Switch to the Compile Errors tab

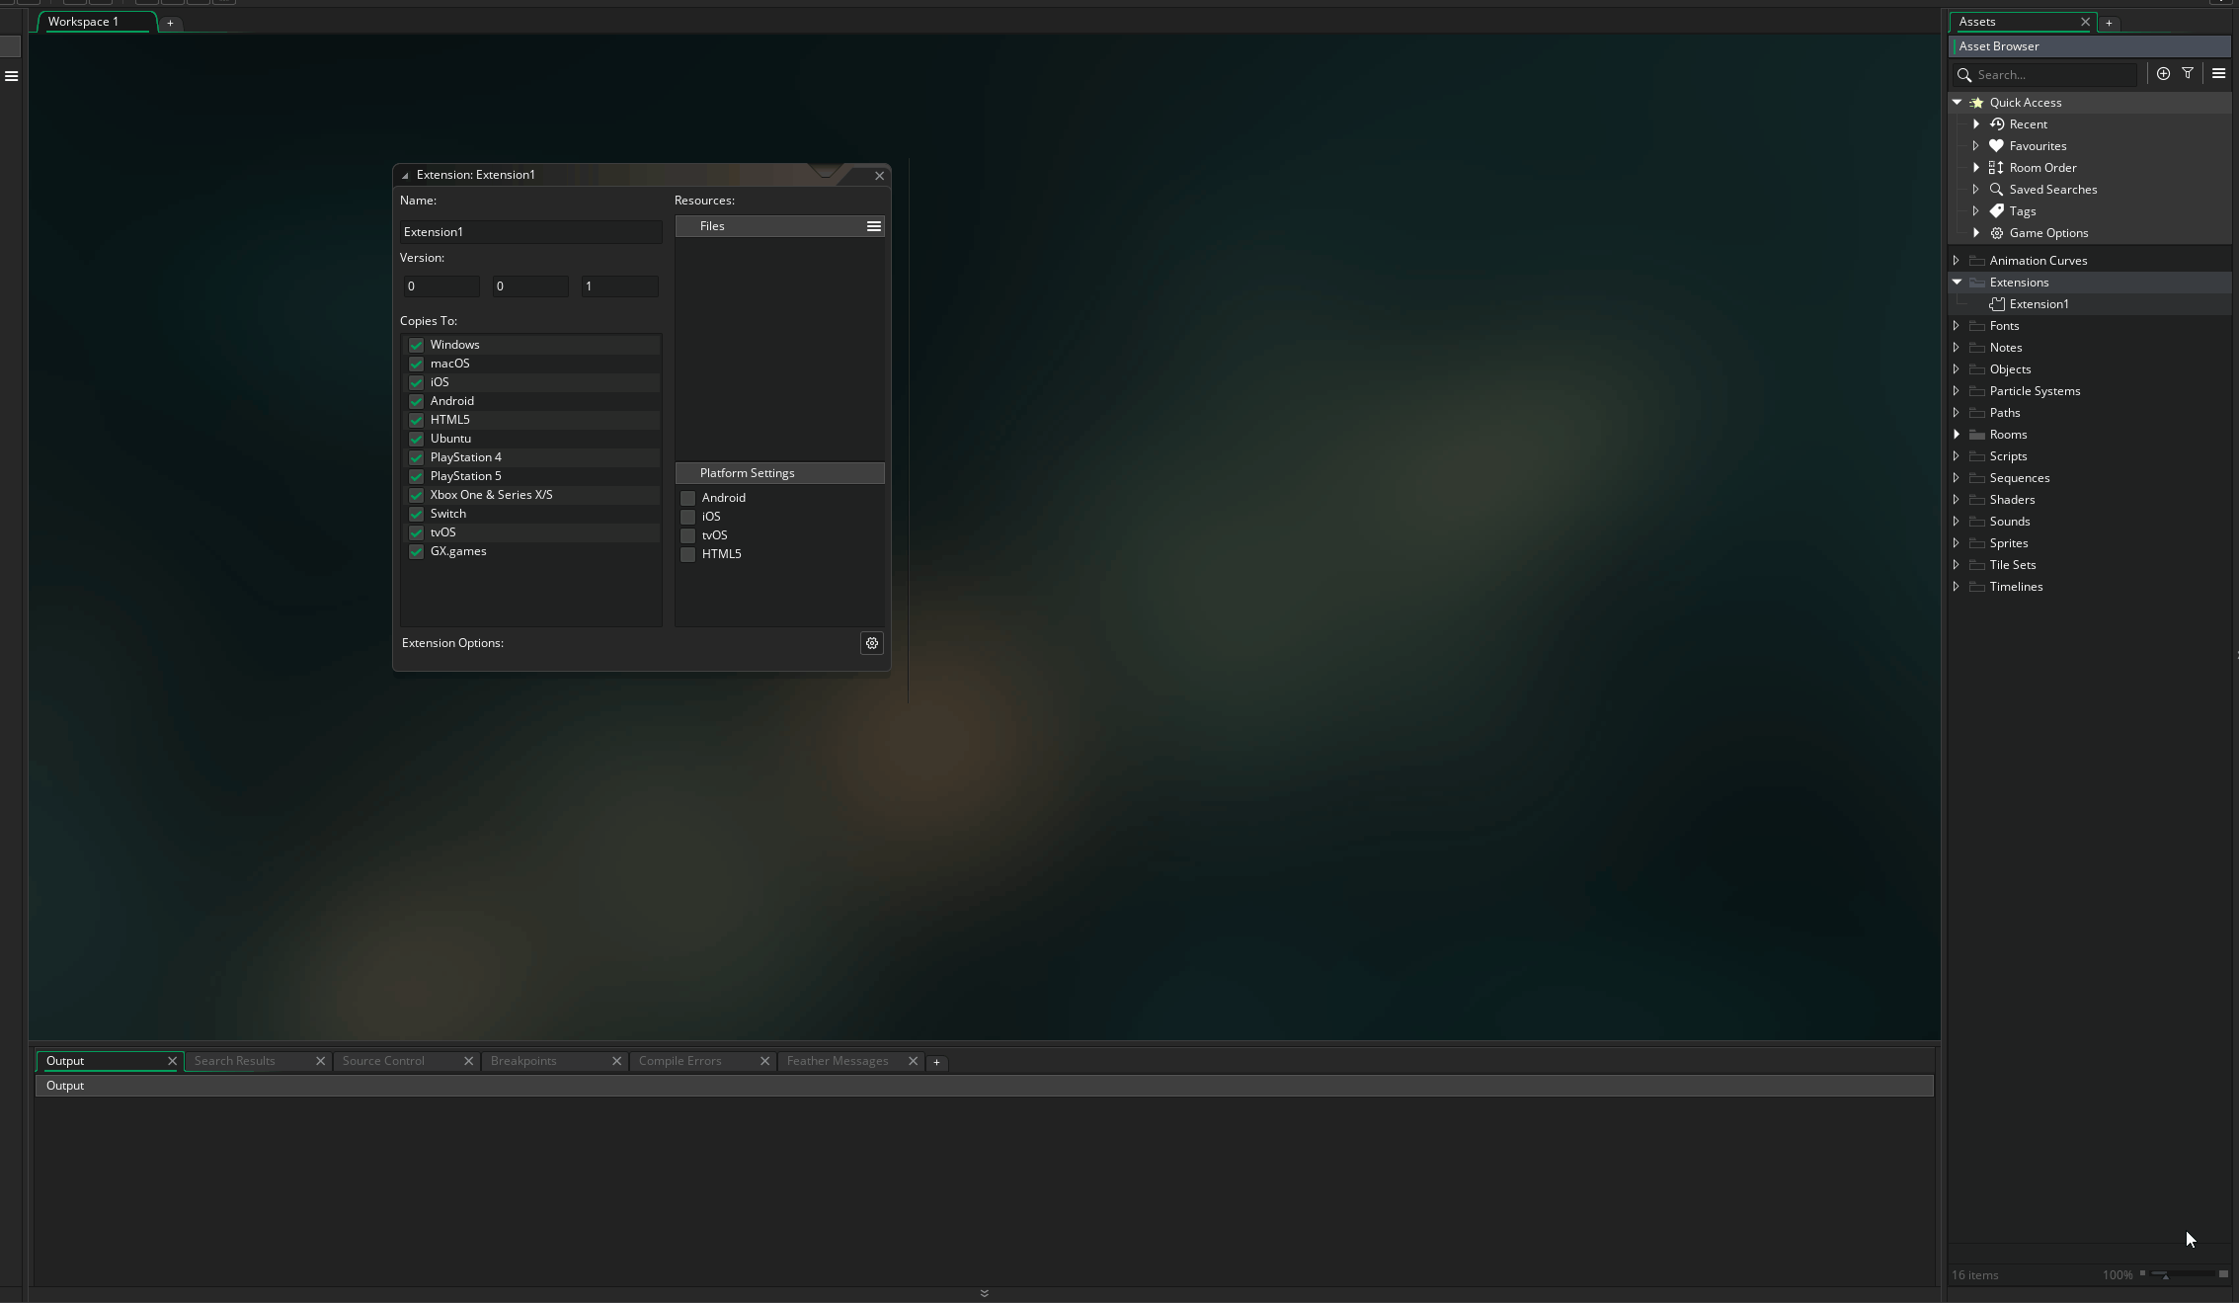(x=680, y=1061)
